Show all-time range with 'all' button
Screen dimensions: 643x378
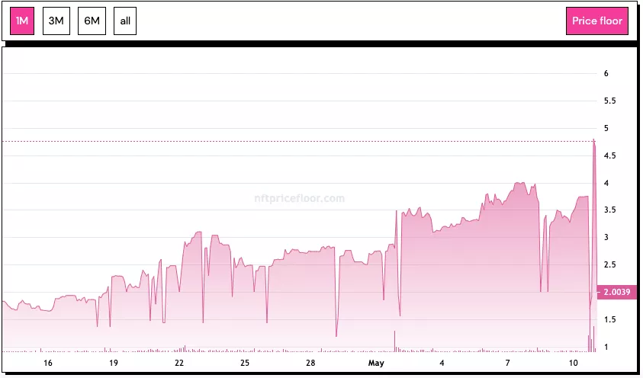pyautogui.click(x=125, y=21)
